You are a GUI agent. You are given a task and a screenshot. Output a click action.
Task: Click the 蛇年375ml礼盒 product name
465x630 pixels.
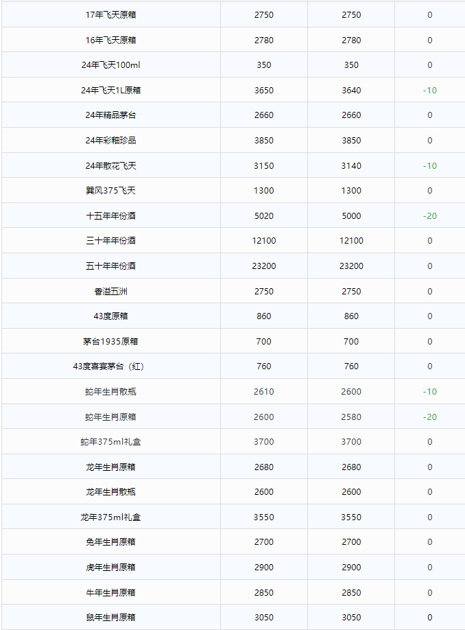111,442
